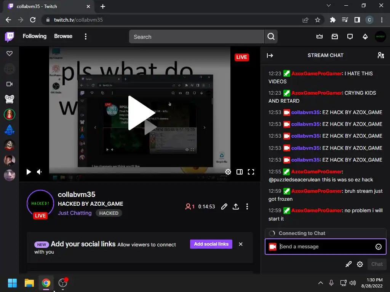Click the tab search chevron in Chrome
390x292 pixels.
pos(329,5)
